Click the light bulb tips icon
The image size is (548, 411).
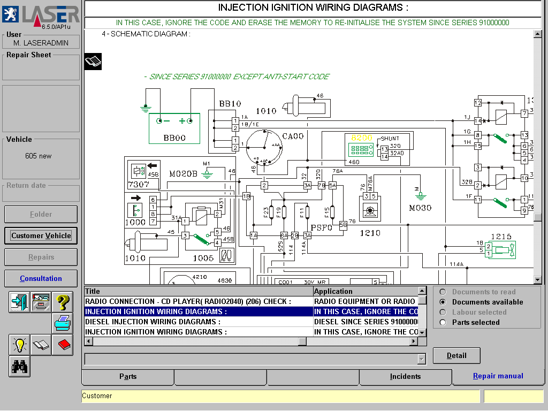pyautogui.click(x=20, y=345)
